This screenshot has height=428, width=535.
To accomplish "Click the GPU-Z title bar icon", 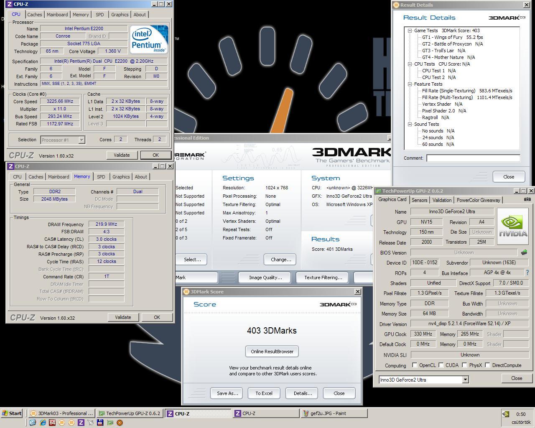I will [x=378, y=191].
